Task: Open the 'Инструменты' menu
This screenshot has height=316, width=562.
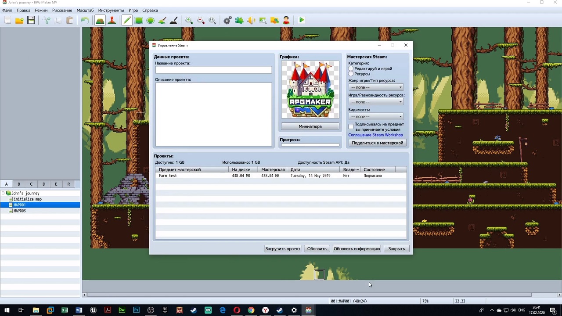Action: coord(111,10)
